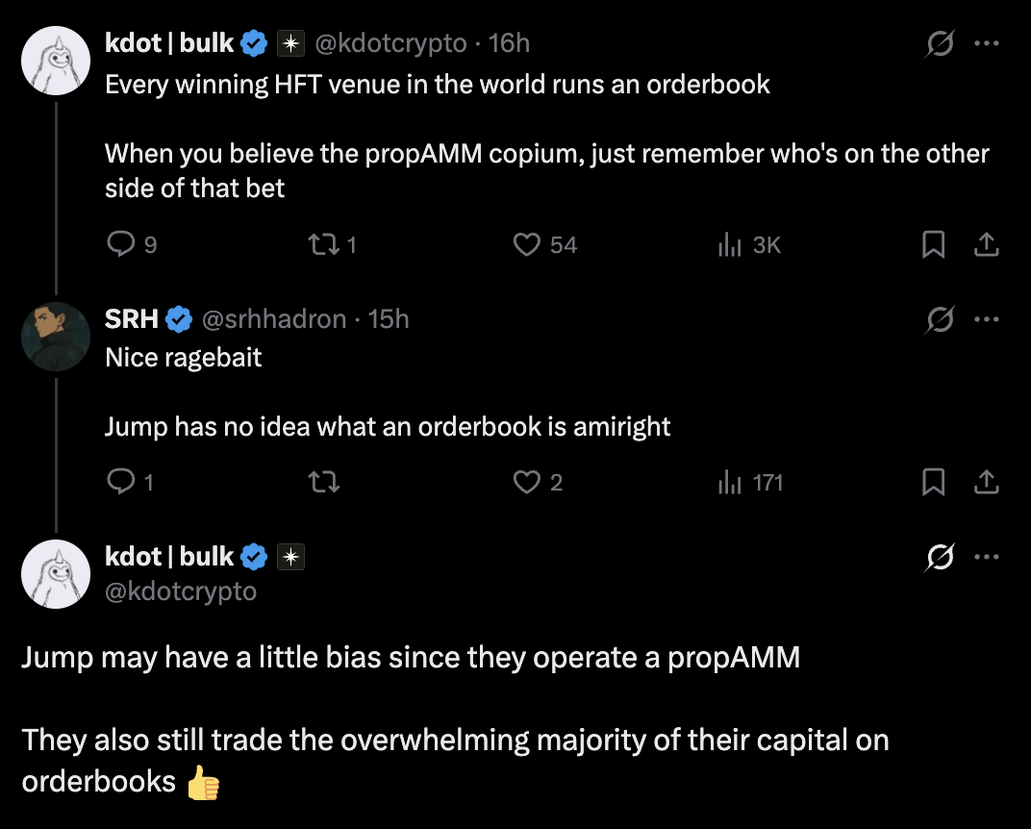
Task: Share the top kdot tweet
Action: (986, 245)
